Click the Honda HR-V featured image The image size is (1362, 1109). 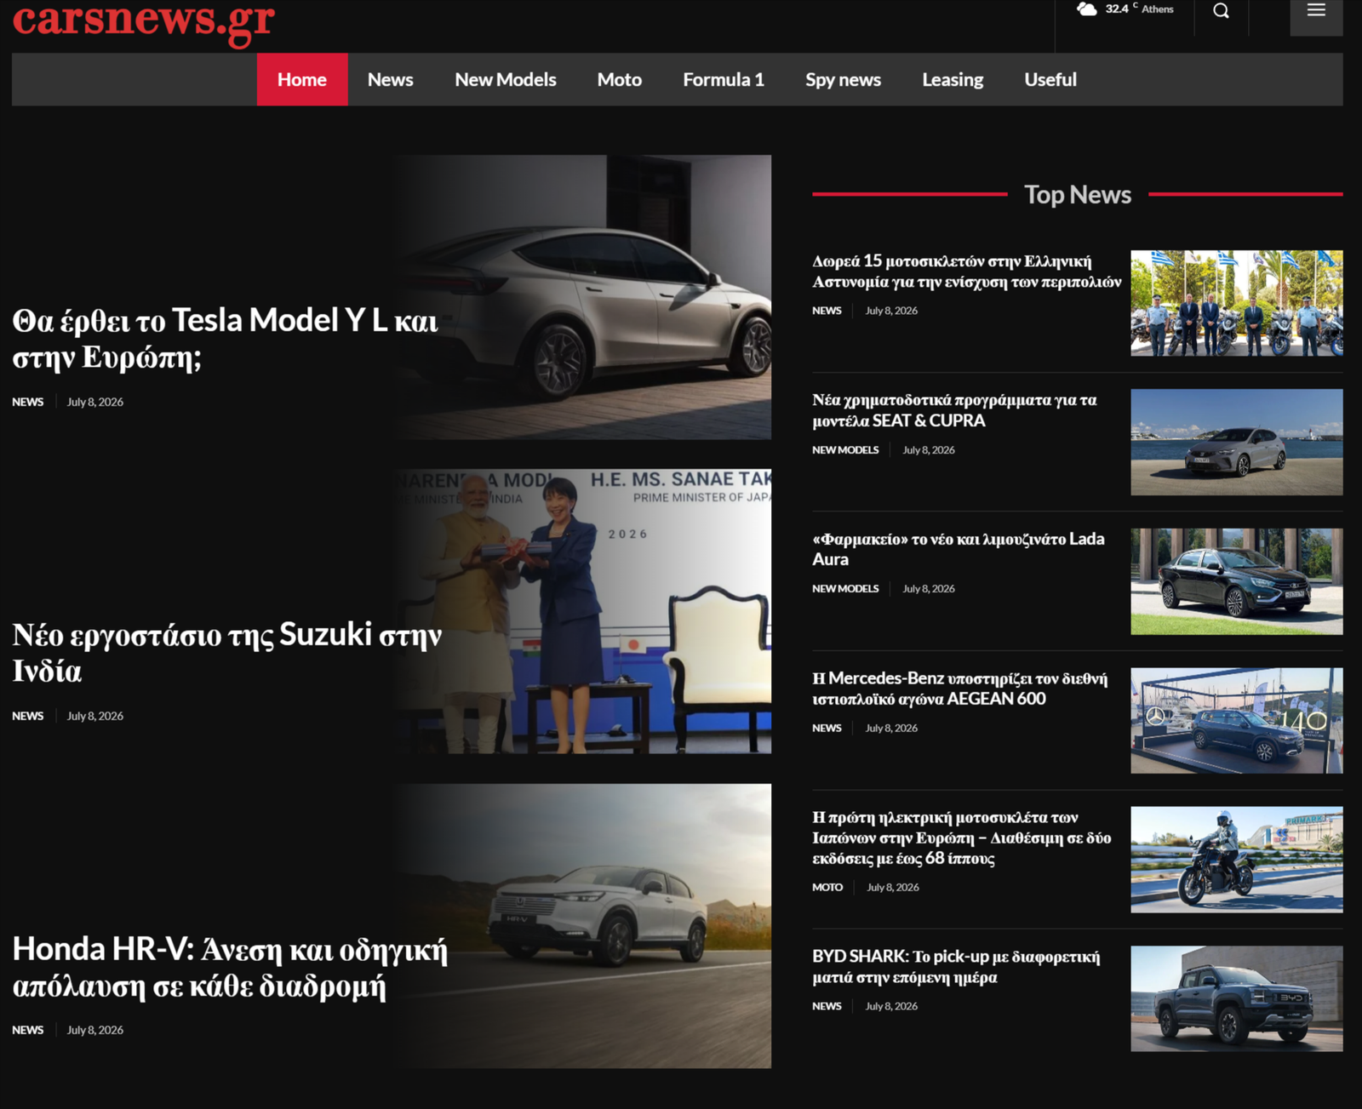[x=582, y=926]
